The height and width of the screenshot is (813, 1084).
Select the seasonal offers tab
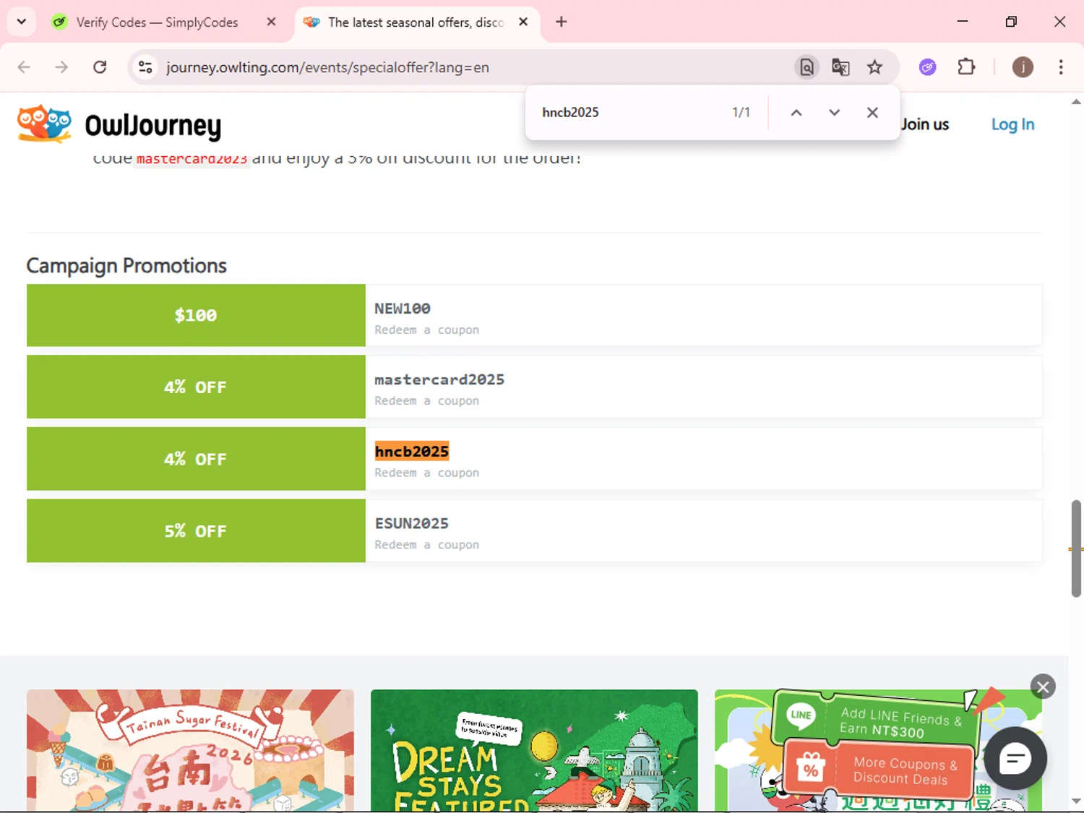pyautogui.click(x=416, y=22)
